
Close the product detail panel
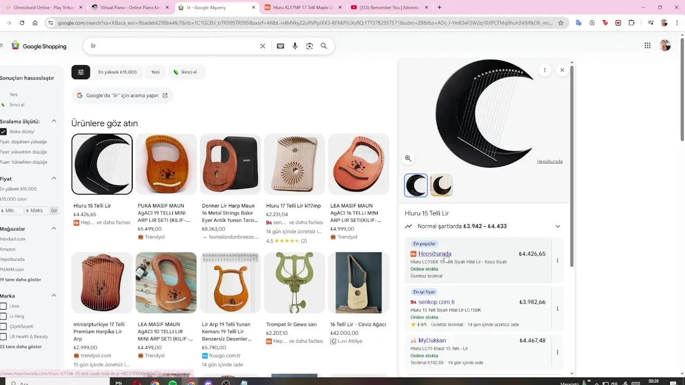point(562,70)
